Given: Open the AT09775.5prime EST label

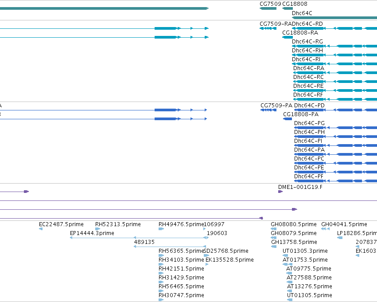Looking at the screenshot, I should tap(309, 269).
